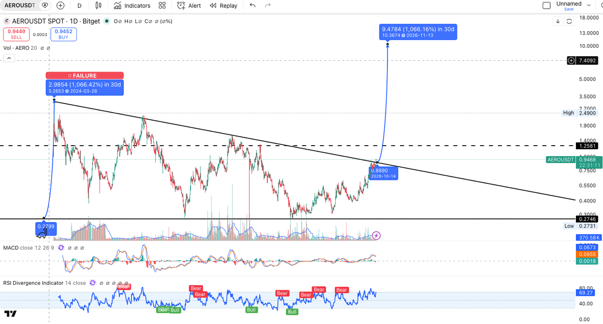Viewport: 603px width, 324px height.
Task: Click the dinosaur sticker icon
Action: 42,233
